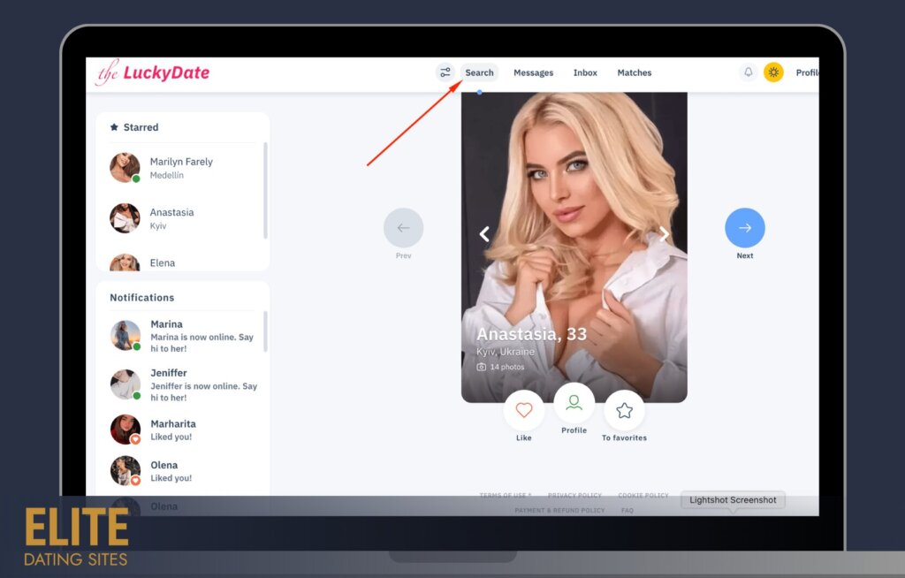Image resolution: width=905 pixels, height=578 pixels.
Task: Open Marilyn Farely in Starred list
Action: coord(180,168)
